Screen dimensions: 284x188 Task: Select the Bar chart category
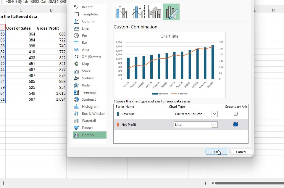pos(89,43)
